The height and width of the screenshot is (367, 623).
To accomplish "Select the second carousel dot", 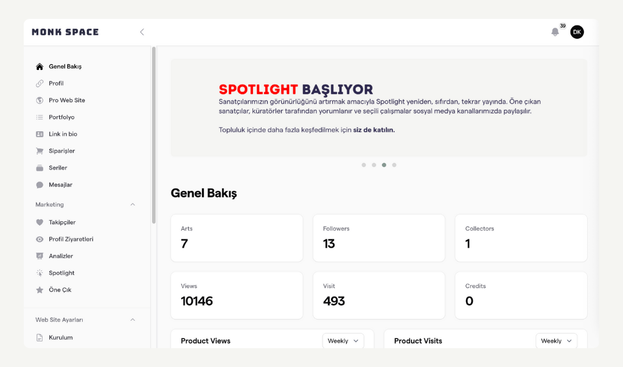I will [374, 165].
